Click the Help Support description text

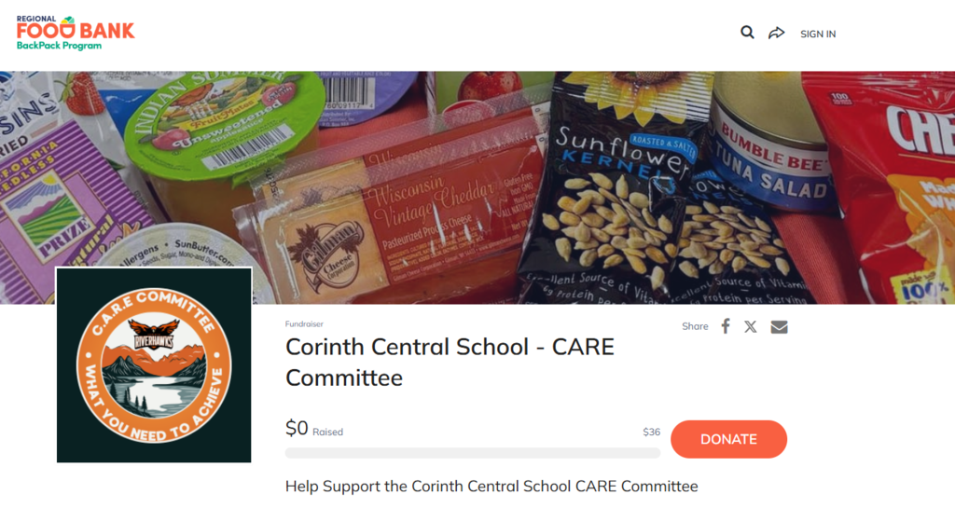tap(491, 487)
